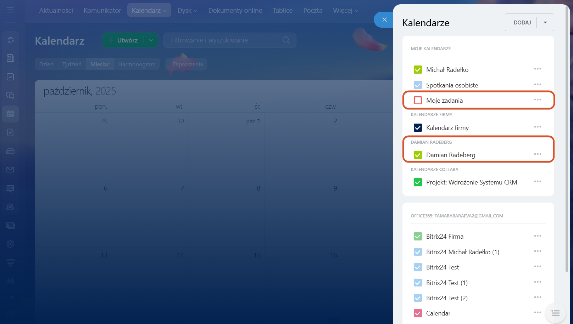Screen dimensions: 573x324
Task: Open the funnel sidebar icon
Action: point(10,263)
